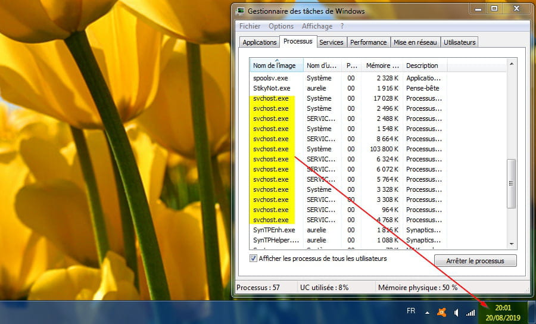Close the Gestionnaire des tâches window

pos(516,9)
